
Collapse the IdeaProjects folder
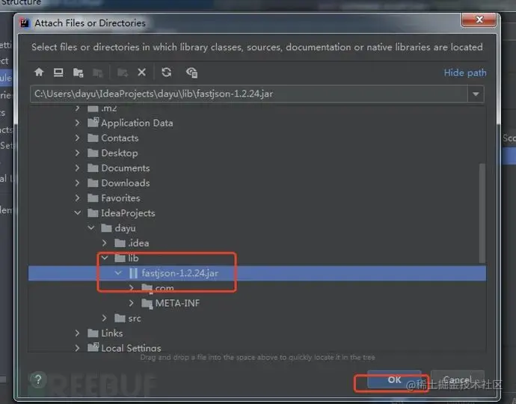click(x=77, y=212)
